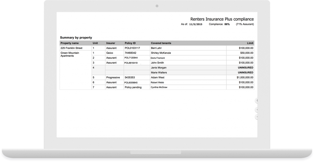The height and width of the screenshot is (162, 314).
Task: Click the Renters Insurance Plus compliance title
Action: 222,19
